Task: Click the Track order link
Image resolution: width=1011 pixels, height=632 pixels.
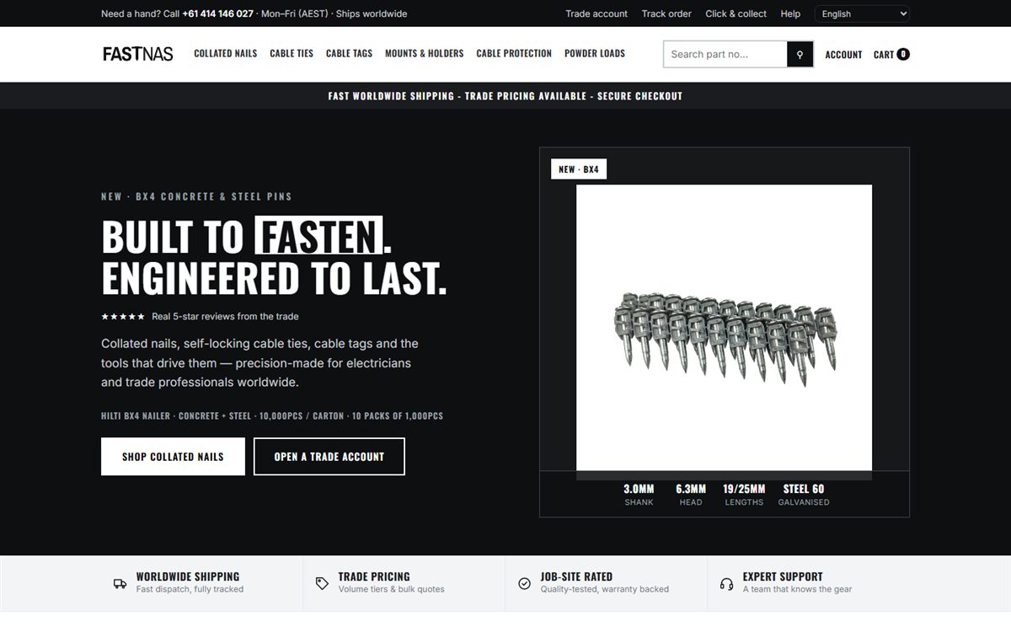Action: [666, 13]
